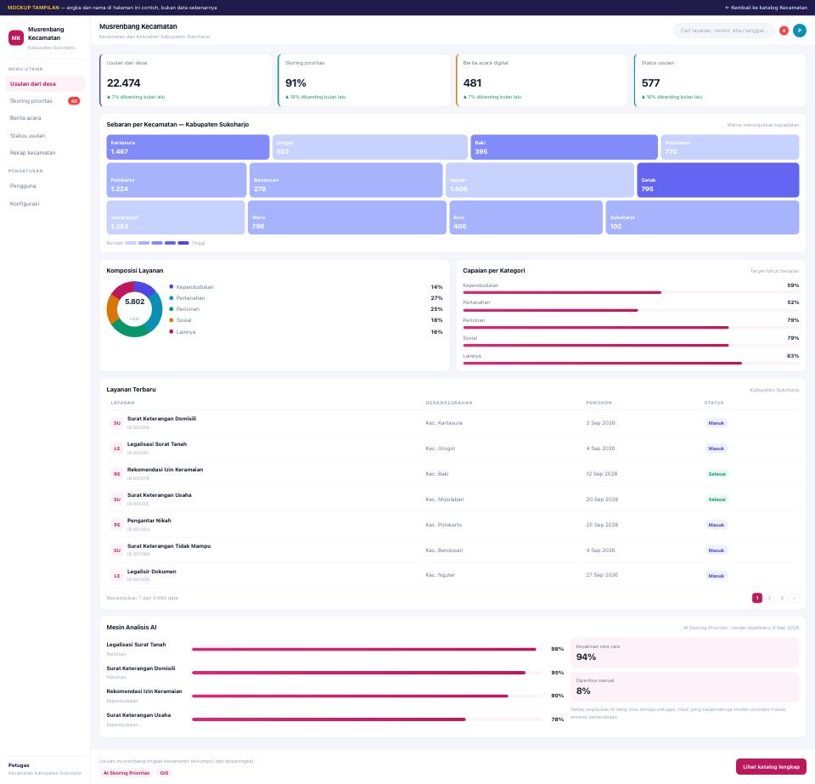Viewport: 815px width, 784px height.
Task: Click LE icon of Legalisasi Surat Tanah
Action: (x=117, y=448)
